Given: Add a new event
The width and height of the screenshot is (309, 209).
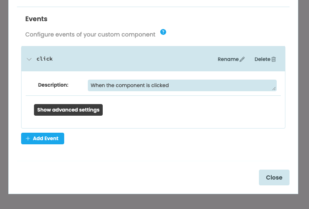Looking at the screenshot, I should click(x=43, y=139).
